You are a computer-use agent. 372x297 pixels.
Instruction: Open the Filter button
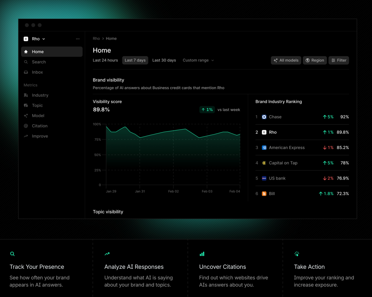(339, 60)
